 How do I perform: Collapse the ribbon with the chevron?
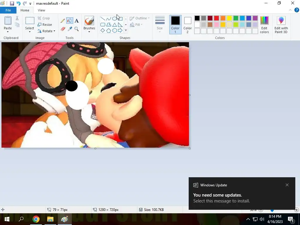290,10
